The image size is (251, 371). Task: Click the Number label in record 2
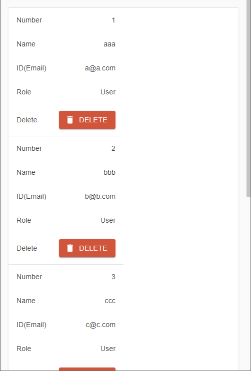point(29,148)
